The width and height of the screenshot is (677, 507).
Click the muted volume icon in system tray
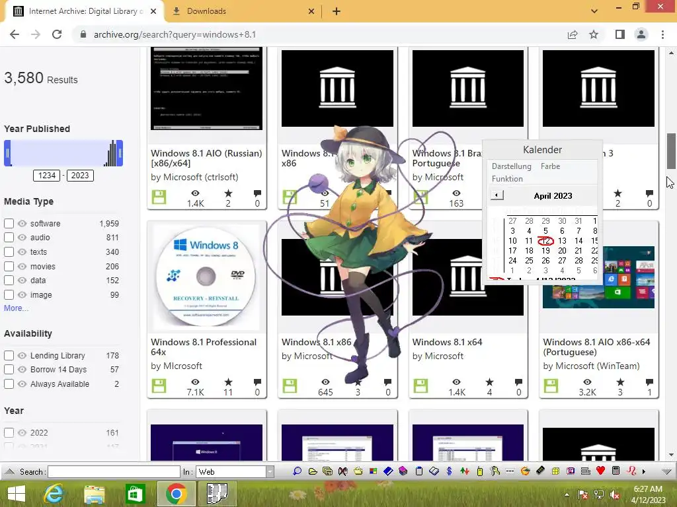(x=615, y=494)
